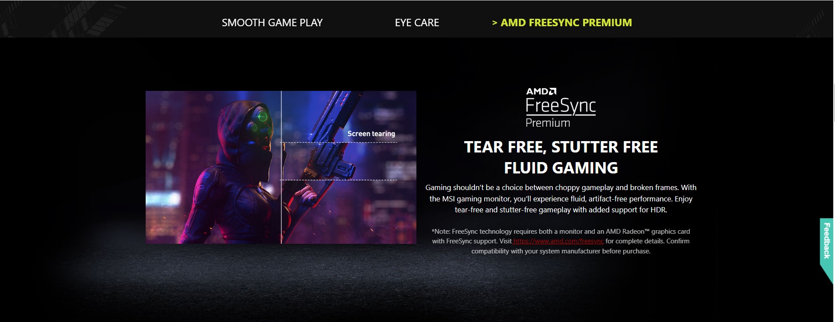This screenshot has height=322, width=835.
Task: Switch to the EYE CARE tab
Action: (417, 23)
